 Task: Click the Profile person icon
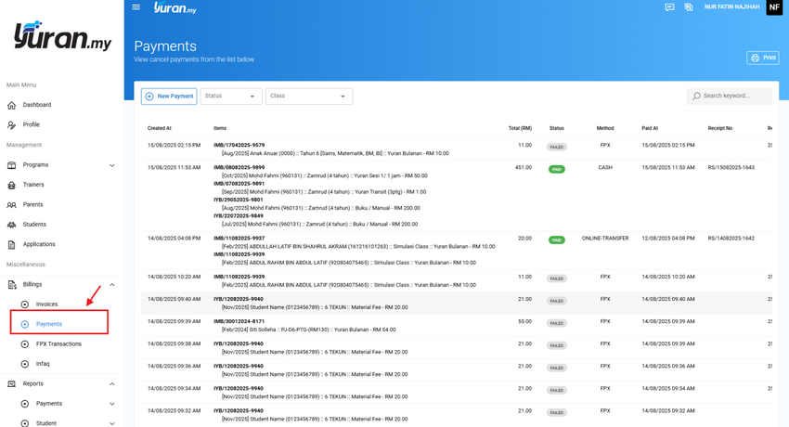[11, 124]
